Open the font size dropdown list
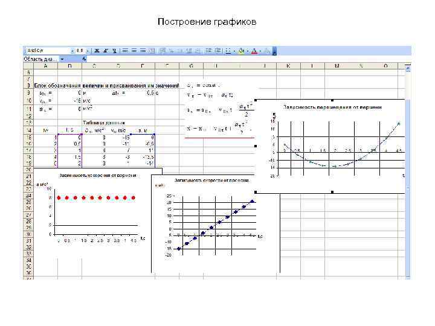This screenshot has height=326, width=435. pos(88,51)
